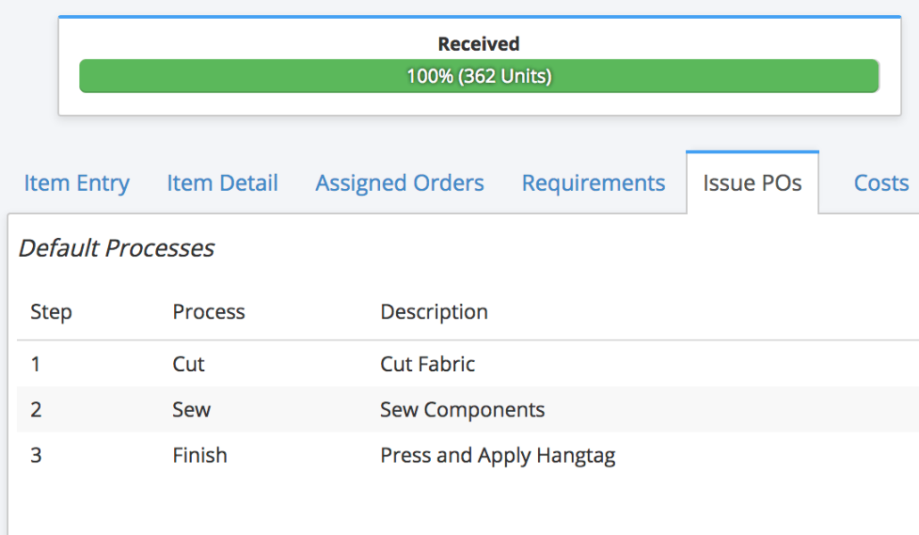Image resolution: width=919 pixels, height=535 pixels.
Task: Open the Item Detail tab
Action: (222, 183)
